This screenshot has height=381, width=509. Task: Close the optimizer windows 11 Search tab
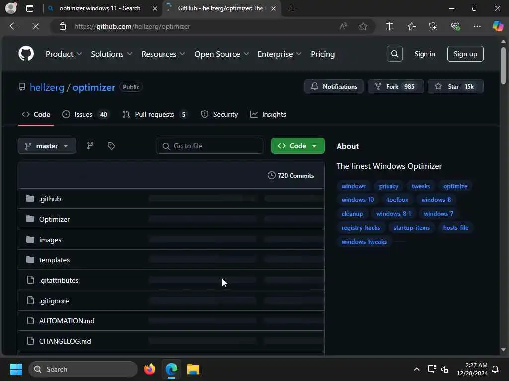[x=155, y=8]
